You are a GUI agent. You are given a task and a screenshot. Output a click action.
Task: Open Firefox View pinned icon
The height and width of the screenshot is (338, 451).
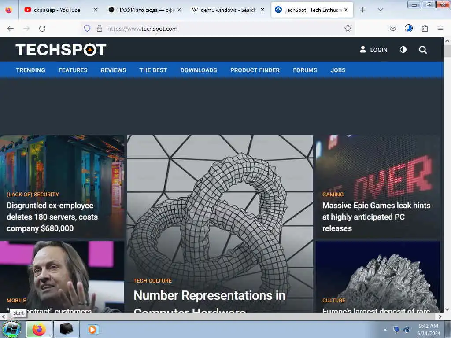[9, 10]
